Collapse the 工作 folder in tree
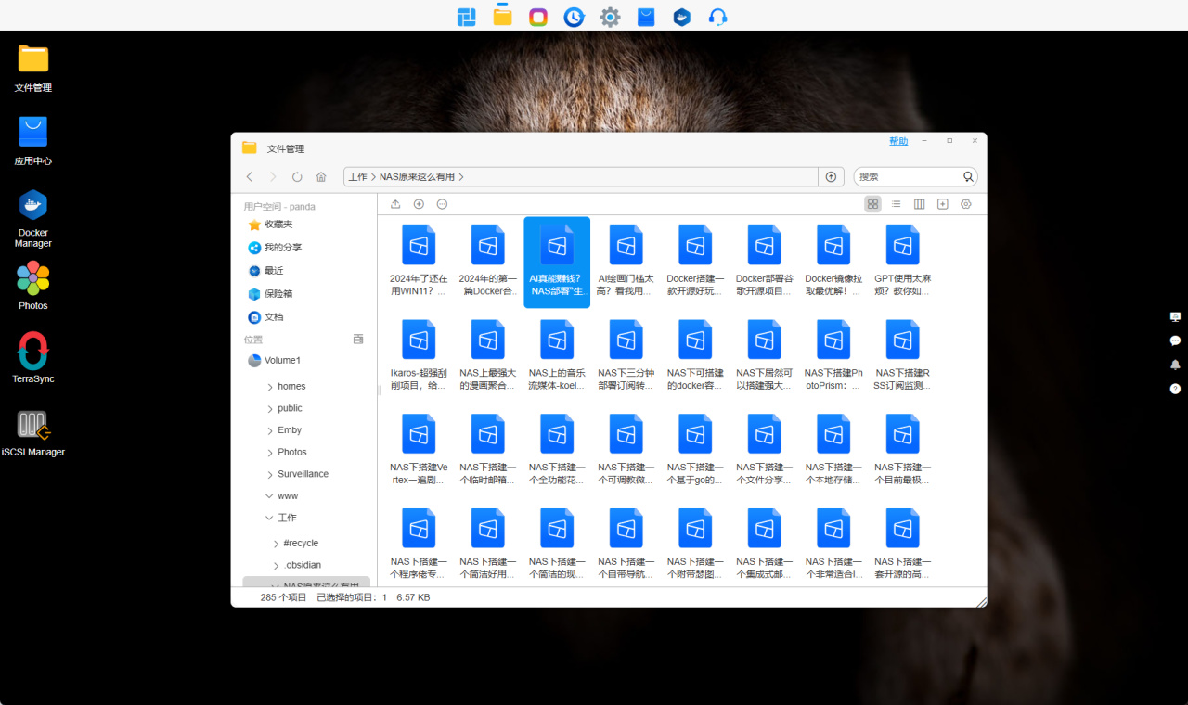Viewport: 1188px width, 705px height. (x=269, y=519)
